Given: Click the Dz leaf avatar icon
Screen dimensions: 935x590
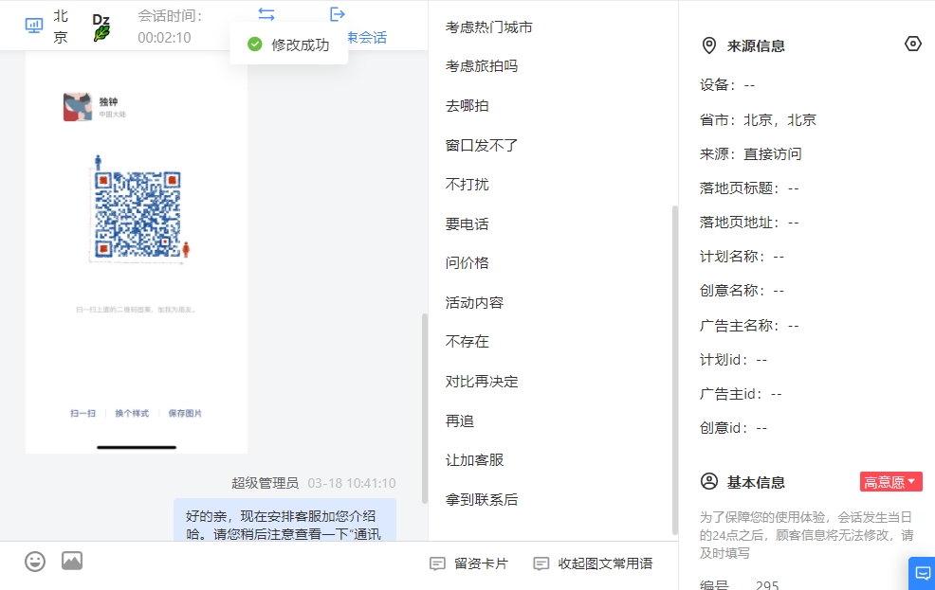Looking at the screenshot, I should coord(101,27).
